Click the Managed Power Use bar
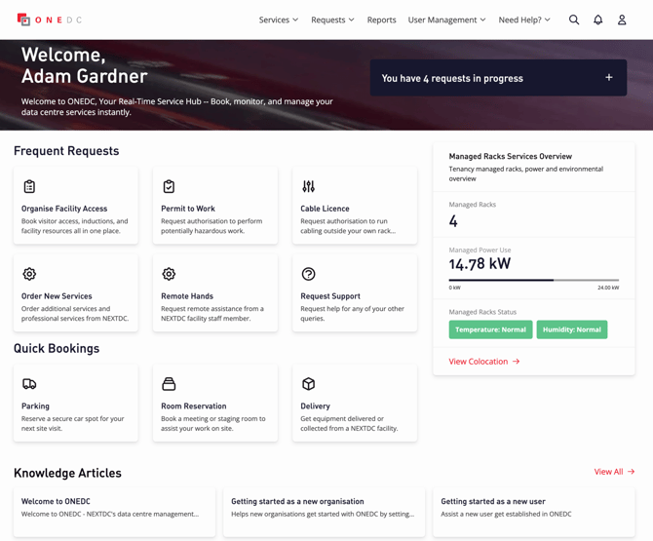Screen dimensions: 653x541 (x=533, y=280)
